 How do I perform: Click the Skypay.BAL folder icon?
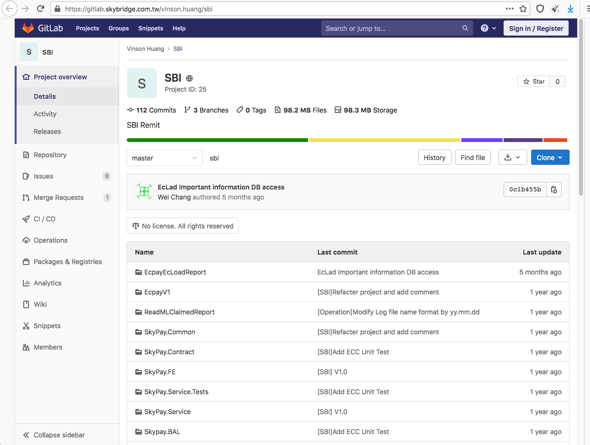click(x=139, y=432)
